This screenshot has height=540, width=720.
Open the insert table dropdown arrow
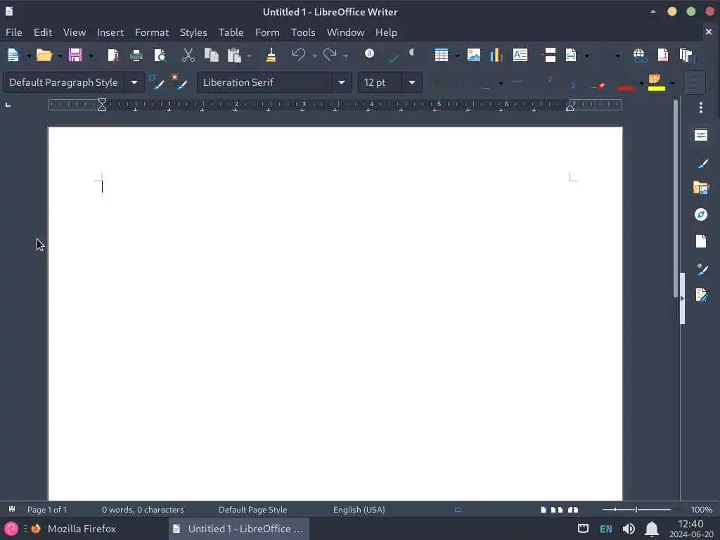click(x=457, y=56)
